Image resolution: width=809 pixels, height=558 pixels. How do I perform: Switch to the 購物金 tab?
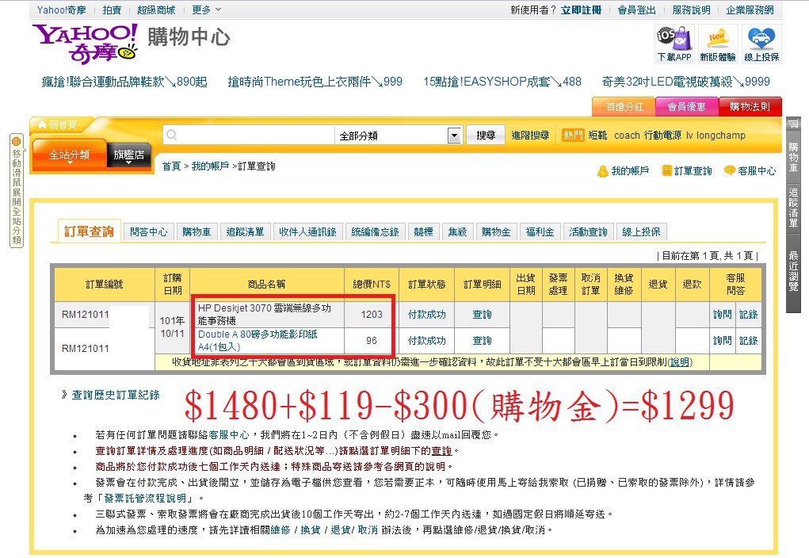(x=496, y=231)
